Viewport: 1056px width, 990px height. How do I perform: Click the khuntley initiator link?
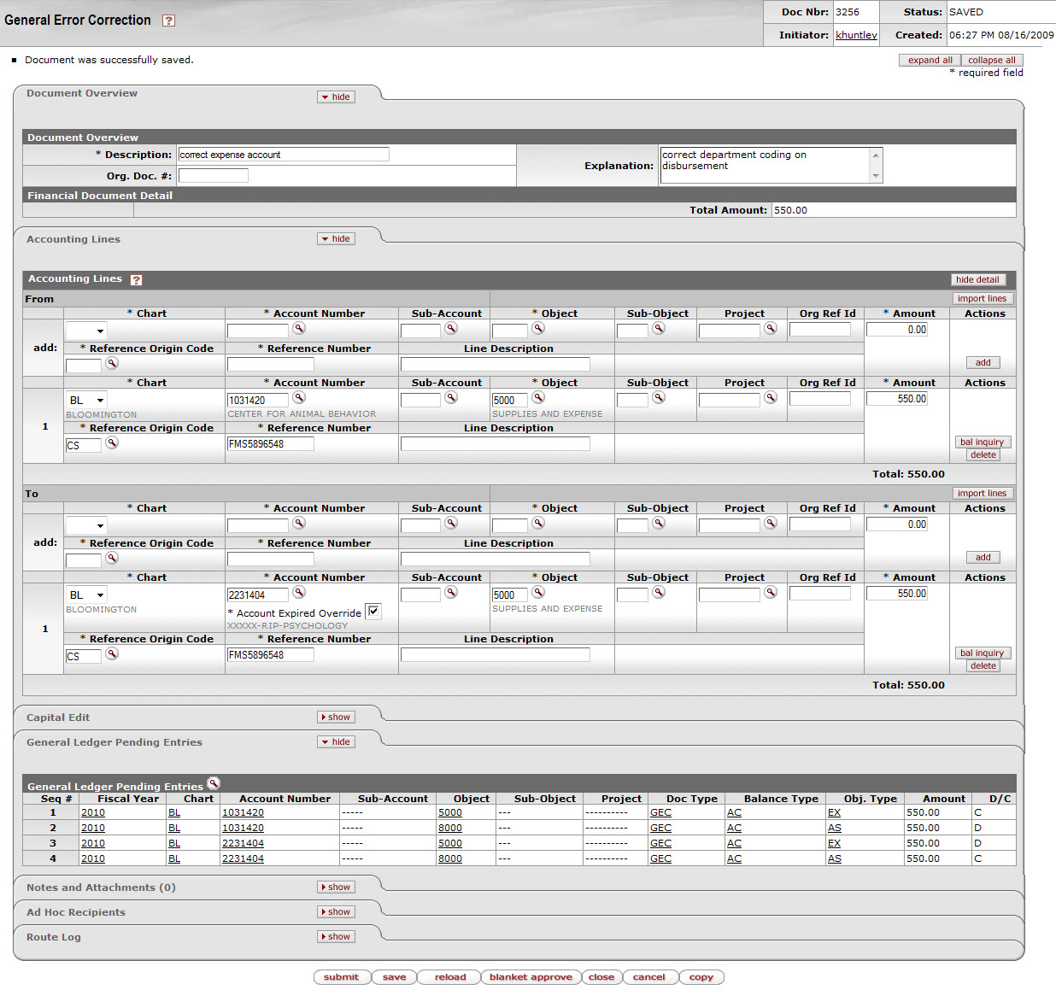[856, 35]
